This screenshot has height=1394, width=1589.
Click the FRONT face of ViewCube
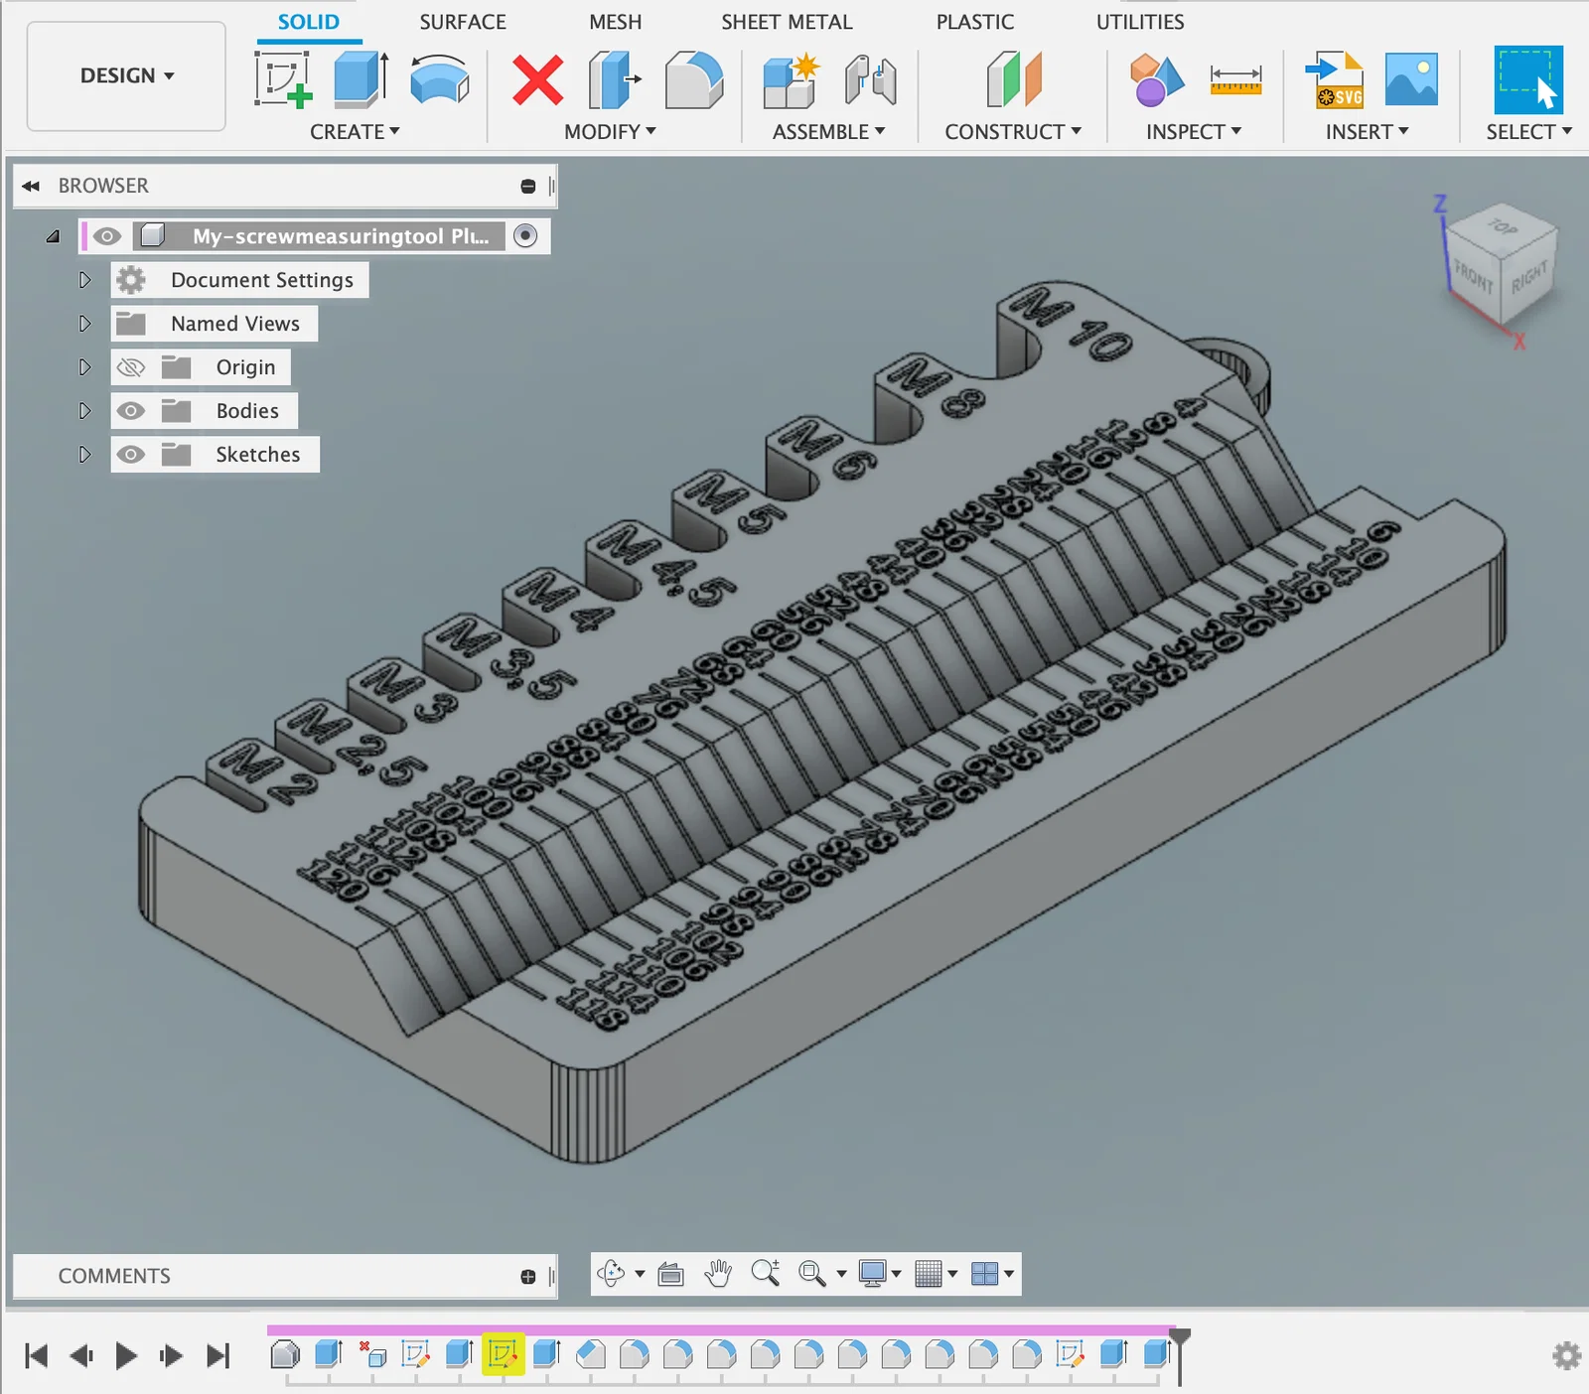pos(1473,276)
